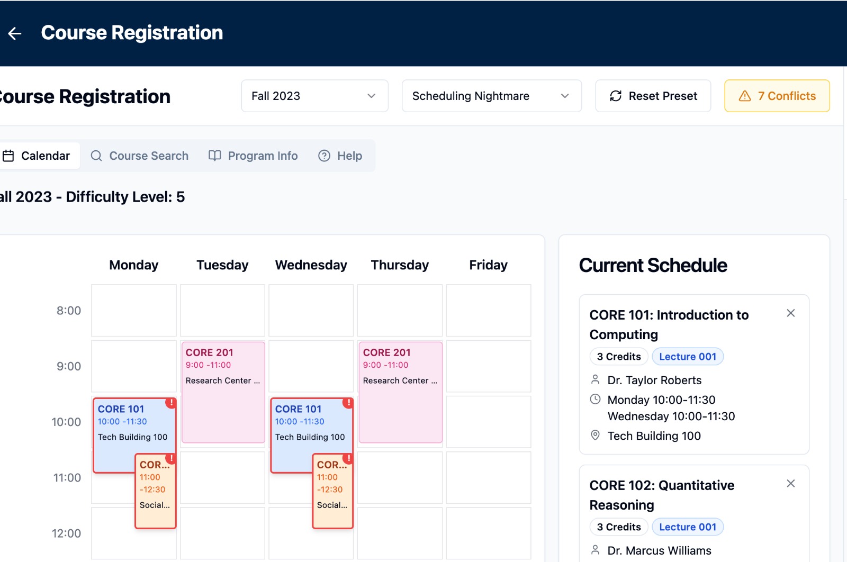Select the Tuesday CORE 201 calendar block

223,392
